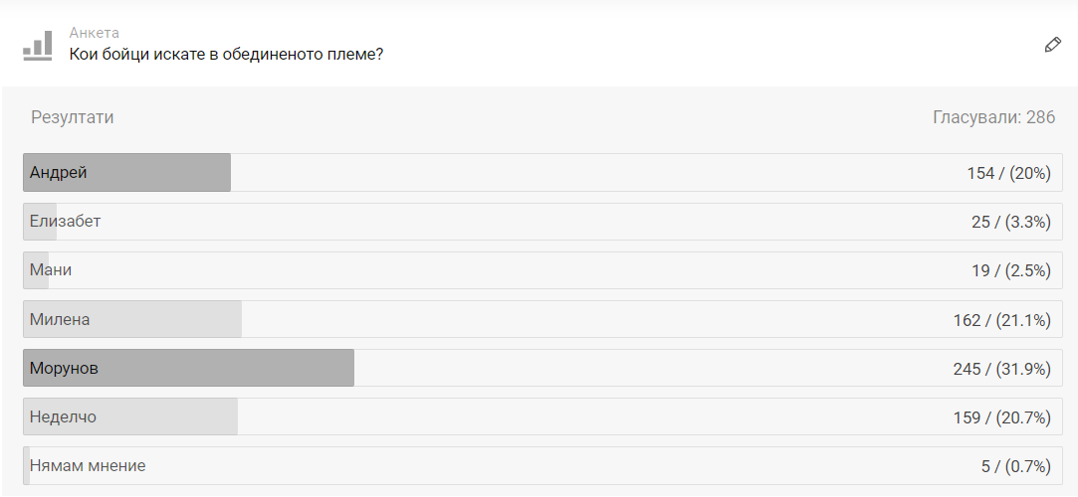Click the poll bar chart icon
The image size is (1078, 497).
(x=38, y=45)
